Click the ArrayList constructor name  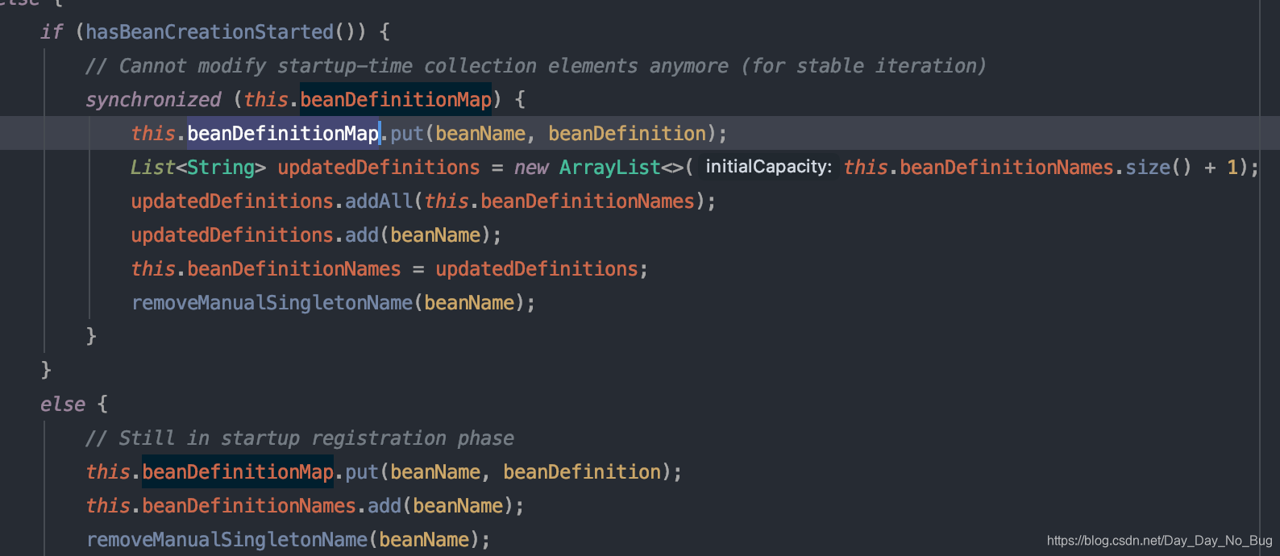tap(610, 168)
